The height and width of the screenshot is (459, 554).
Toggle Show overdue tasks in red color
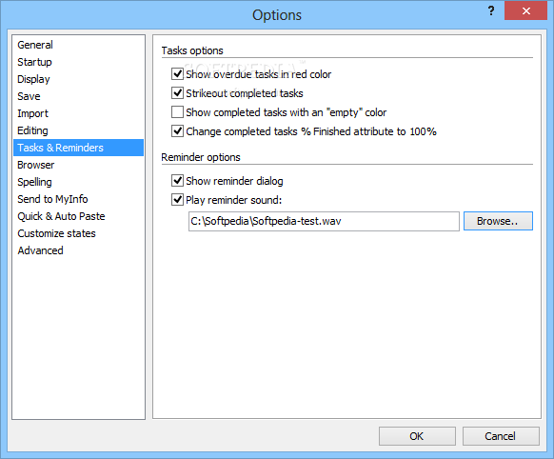[177, 74]
